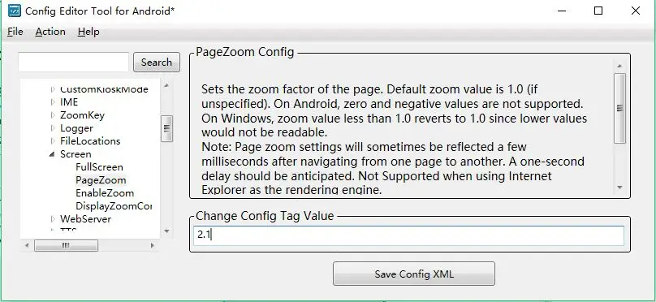Open the Action menu

tap(50, 32)
